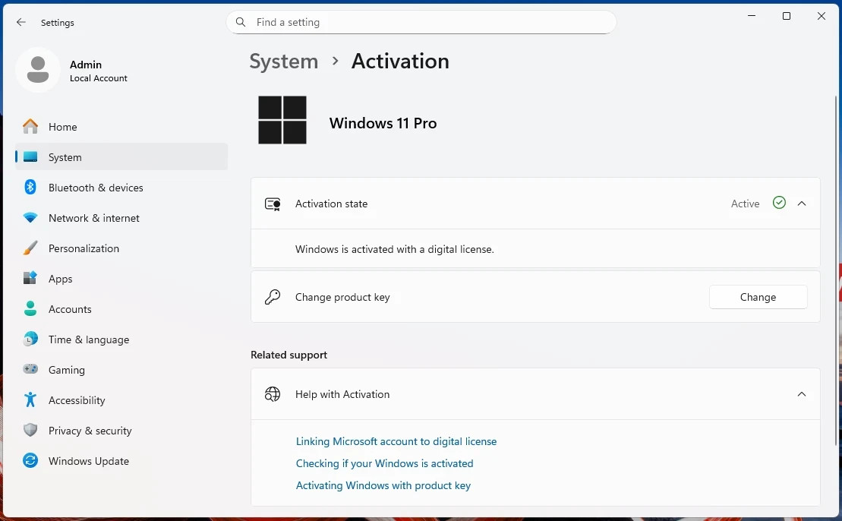
Task: Select the Network & internet wifi icon
Action: coord(30,218)
